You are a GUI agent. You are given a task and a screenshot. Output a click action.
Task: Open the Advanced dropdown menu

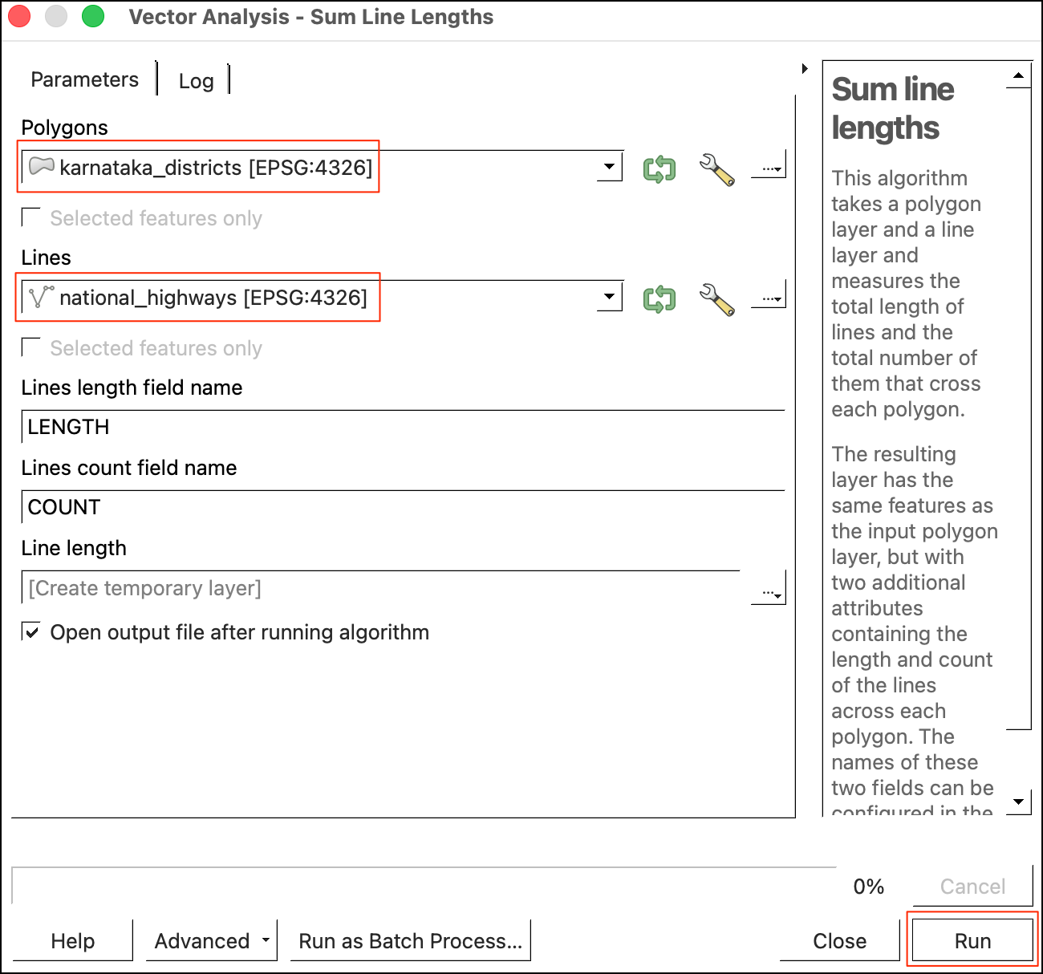click(x=211, y=940)
